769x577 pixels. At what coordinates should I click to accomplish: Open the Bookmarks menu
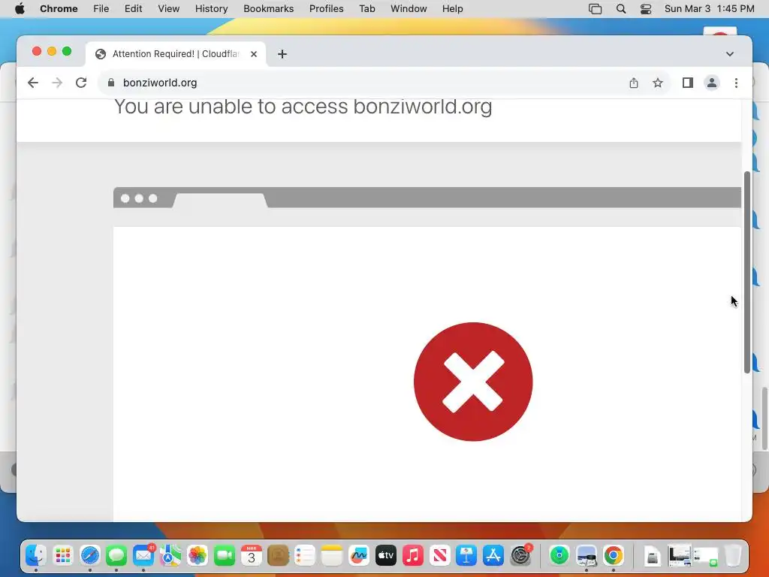pyautogui.click(x=268, y=9)
